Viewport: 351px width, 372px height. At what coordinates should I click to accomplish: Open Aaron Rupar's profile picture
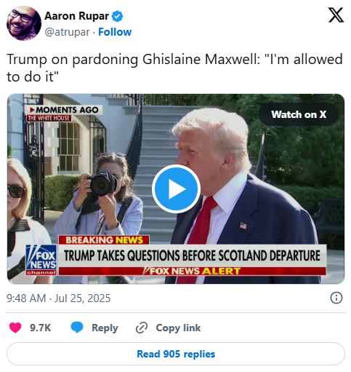pos(24,23)
